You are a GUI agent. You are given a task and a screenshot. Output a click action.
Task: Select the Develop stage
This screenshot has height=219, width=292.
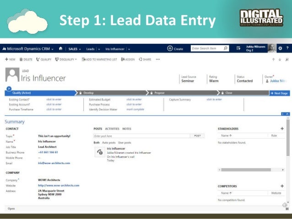(x=112, y=93)
